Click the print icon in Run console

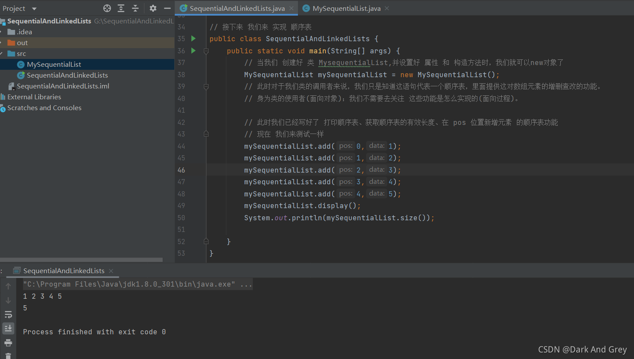[8, 343]
